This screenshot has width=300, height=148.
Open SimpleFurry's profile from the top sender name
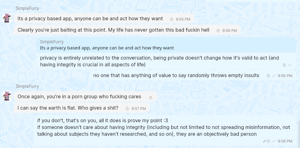tap(27, 9)
